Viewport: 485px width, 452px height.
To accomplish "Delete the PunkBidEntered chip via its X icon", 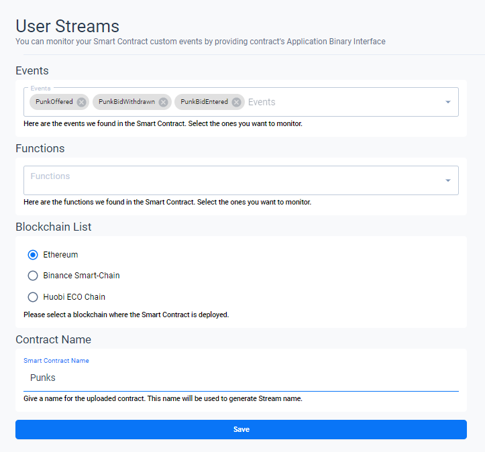I will (236, 102).
